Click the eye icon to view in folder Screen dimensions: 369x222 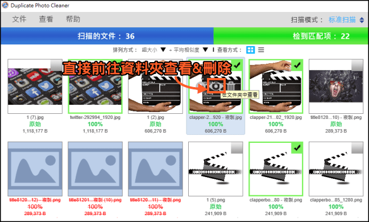[x=216, y=87]
